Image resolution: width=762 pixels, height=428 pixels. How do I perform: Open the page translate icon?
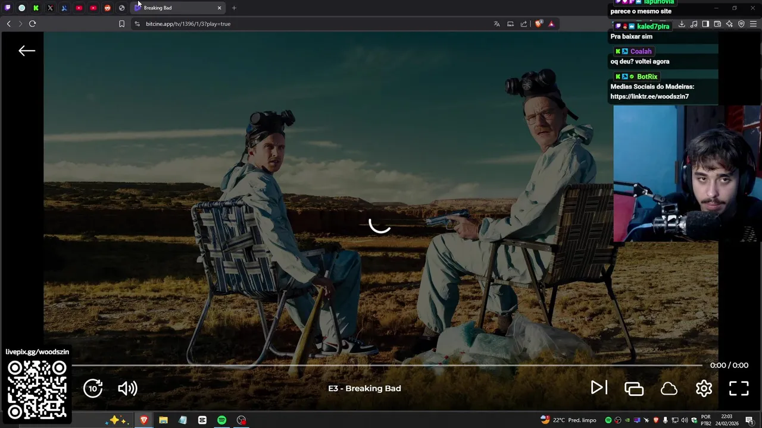click(496, 24)
